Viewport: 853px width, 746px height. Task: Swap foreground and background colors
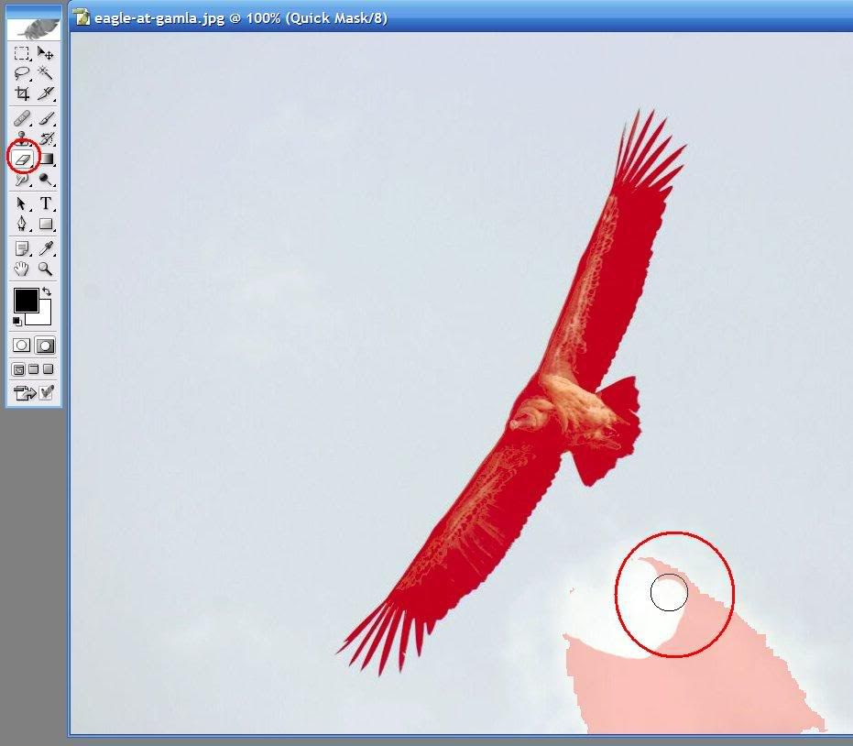[x=47, y=291]
